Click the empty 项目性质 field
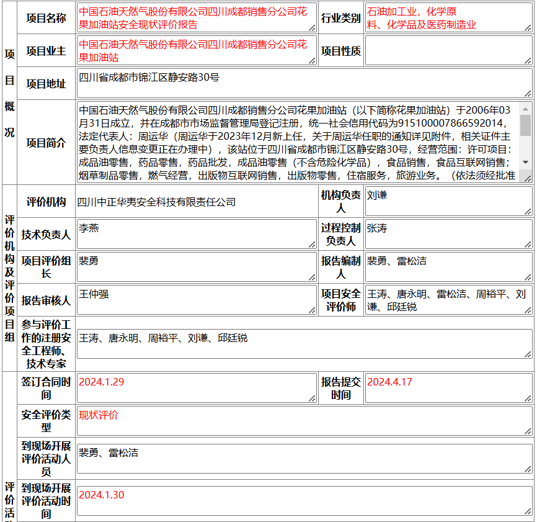The width and height of the screenshot is (537, 522). [x=449, y=51]
